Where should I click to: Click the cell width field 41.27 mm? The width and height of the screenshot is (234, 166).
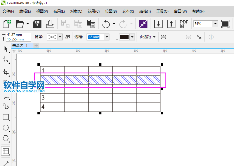(x=19, y=35)
